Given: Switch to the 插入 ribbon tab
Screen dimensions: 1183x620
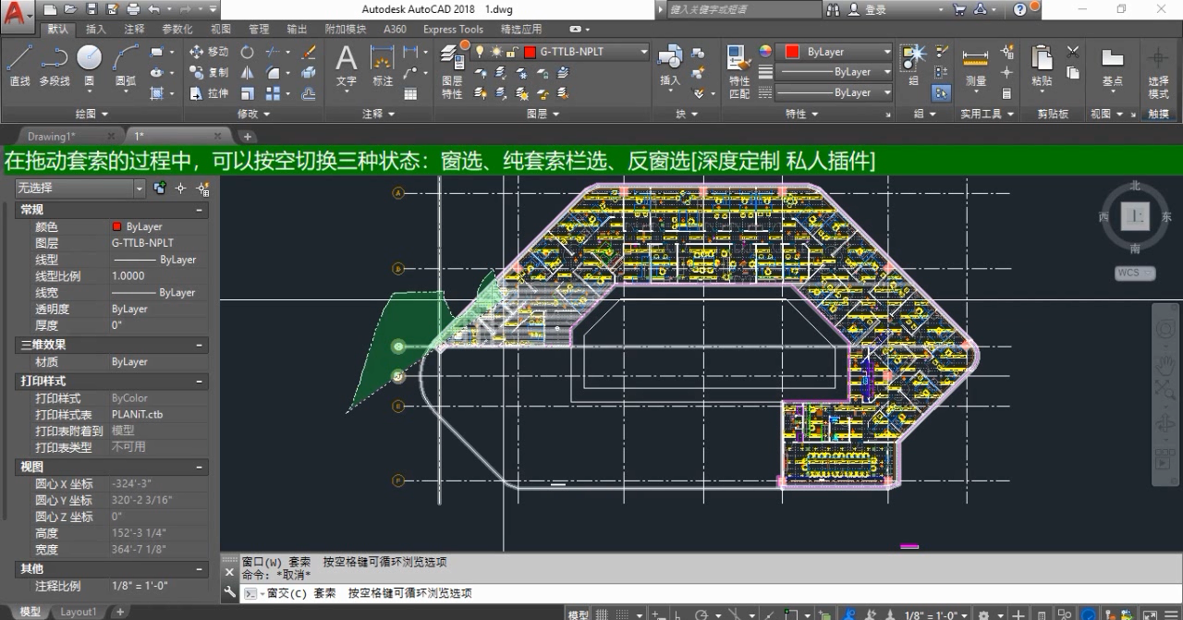Looking at the screenshot, I should (96, 29).
